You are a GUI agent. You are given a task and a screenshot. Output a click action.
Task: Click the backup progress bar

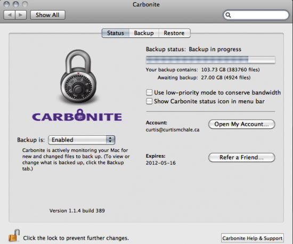210,60
